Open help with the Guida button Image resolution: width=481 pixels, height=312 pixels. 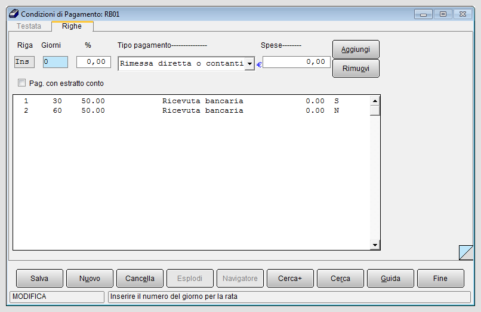(x=390, y=278)
